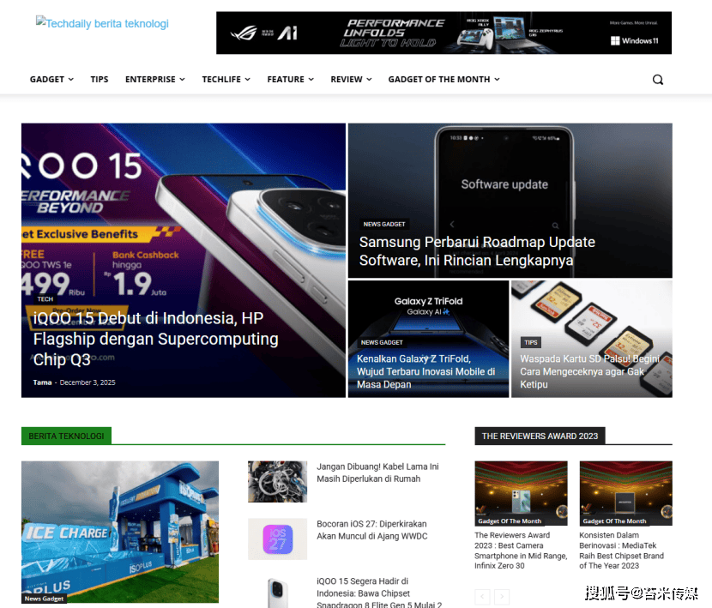Expand the Gadget menu dropdown
The height and width of the screenshot is (608, 712).
coord(51,80)
